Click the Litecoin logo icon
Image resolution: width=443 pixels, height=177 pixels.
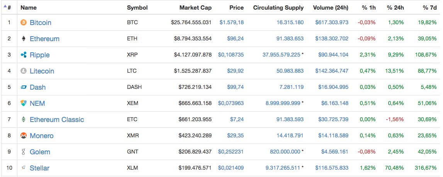24,71
